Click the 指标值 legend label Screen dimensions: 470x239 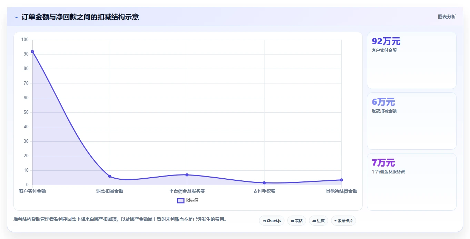tap(192, 200)
